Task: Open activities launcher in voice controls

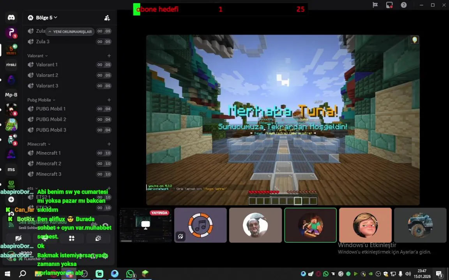Action: tap(72, 238)
